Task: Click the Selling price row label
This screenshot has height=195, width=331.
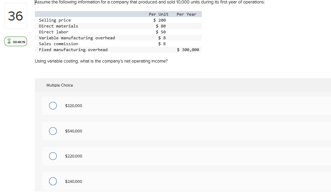Action: coord(55,20)
